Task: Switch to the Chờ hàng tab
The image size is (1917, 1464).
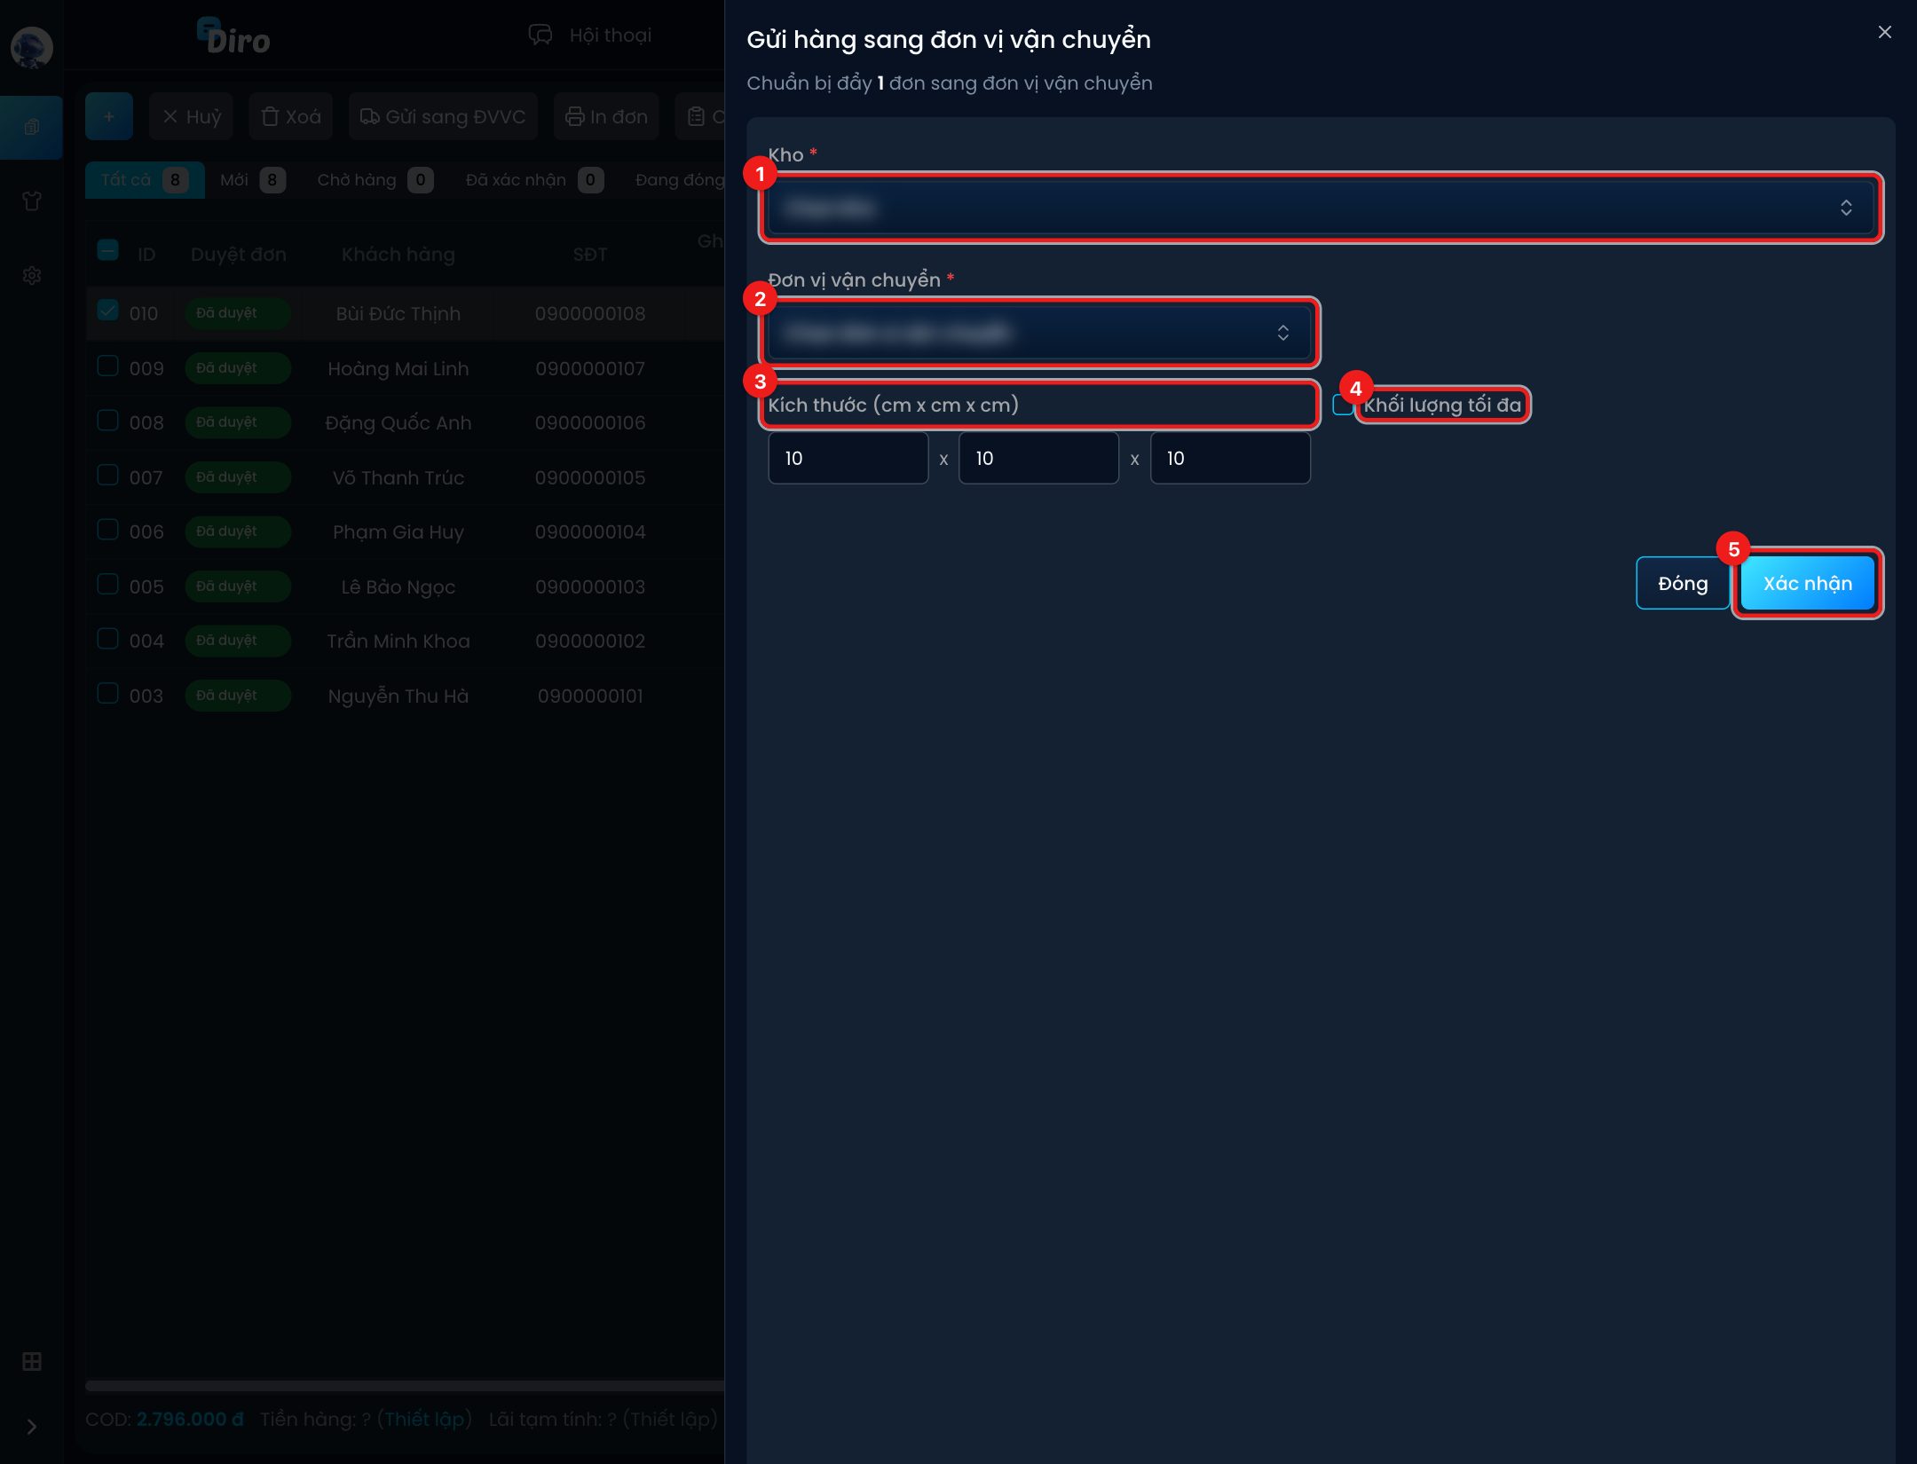Action: point(375,180)
